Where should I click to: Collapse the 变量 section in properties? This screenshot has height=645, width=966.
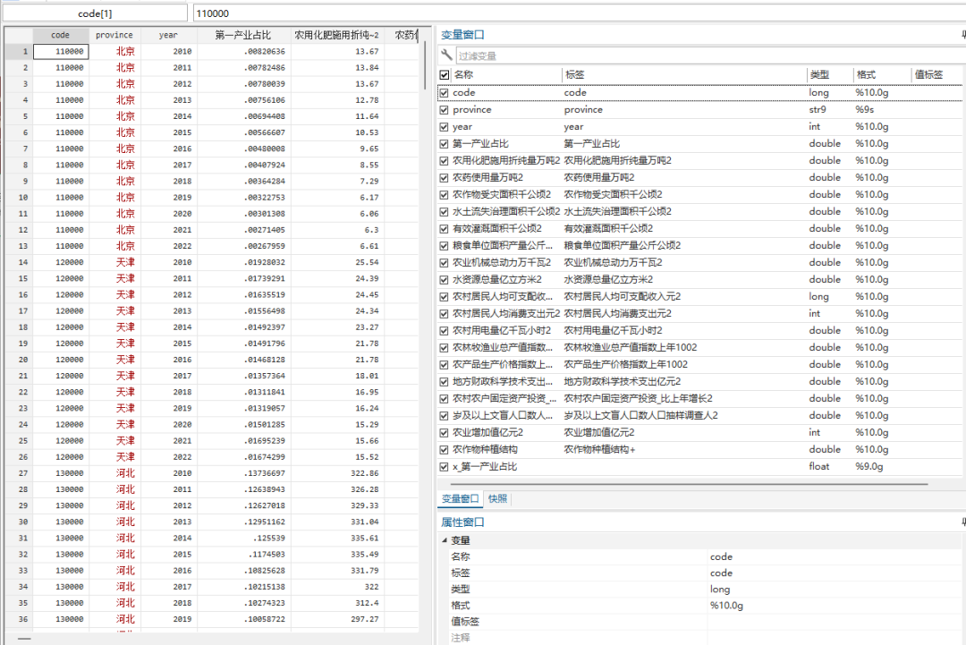click(x=445, y=540)
